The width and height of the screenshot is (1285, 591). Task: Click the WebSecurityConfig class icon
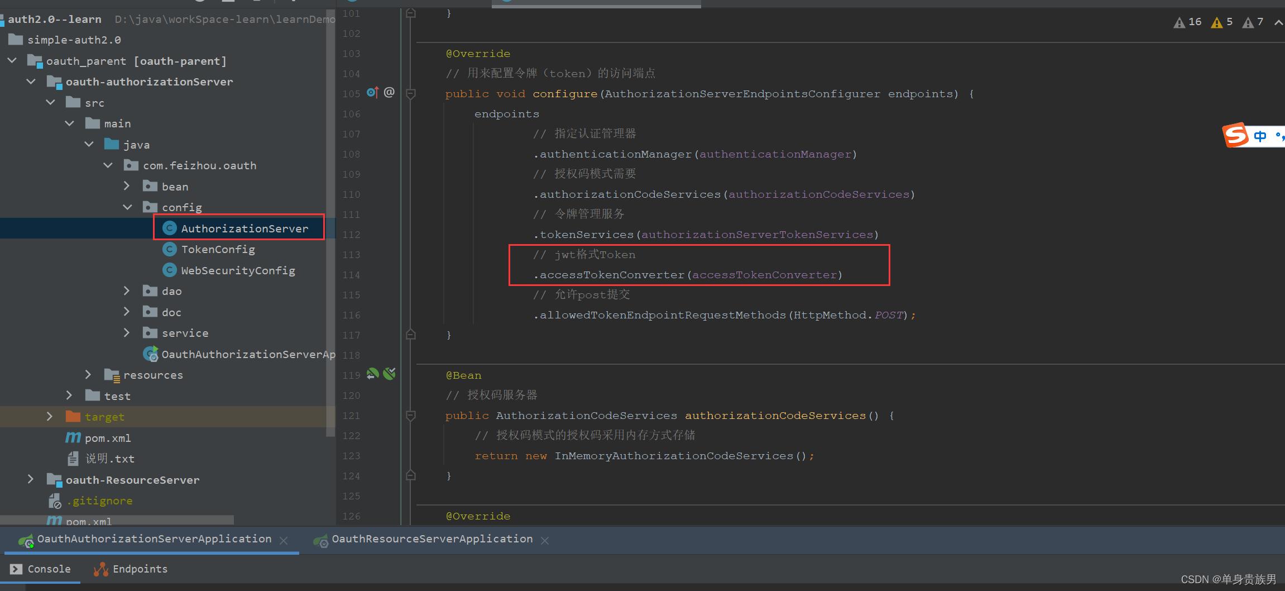point(170,270)
